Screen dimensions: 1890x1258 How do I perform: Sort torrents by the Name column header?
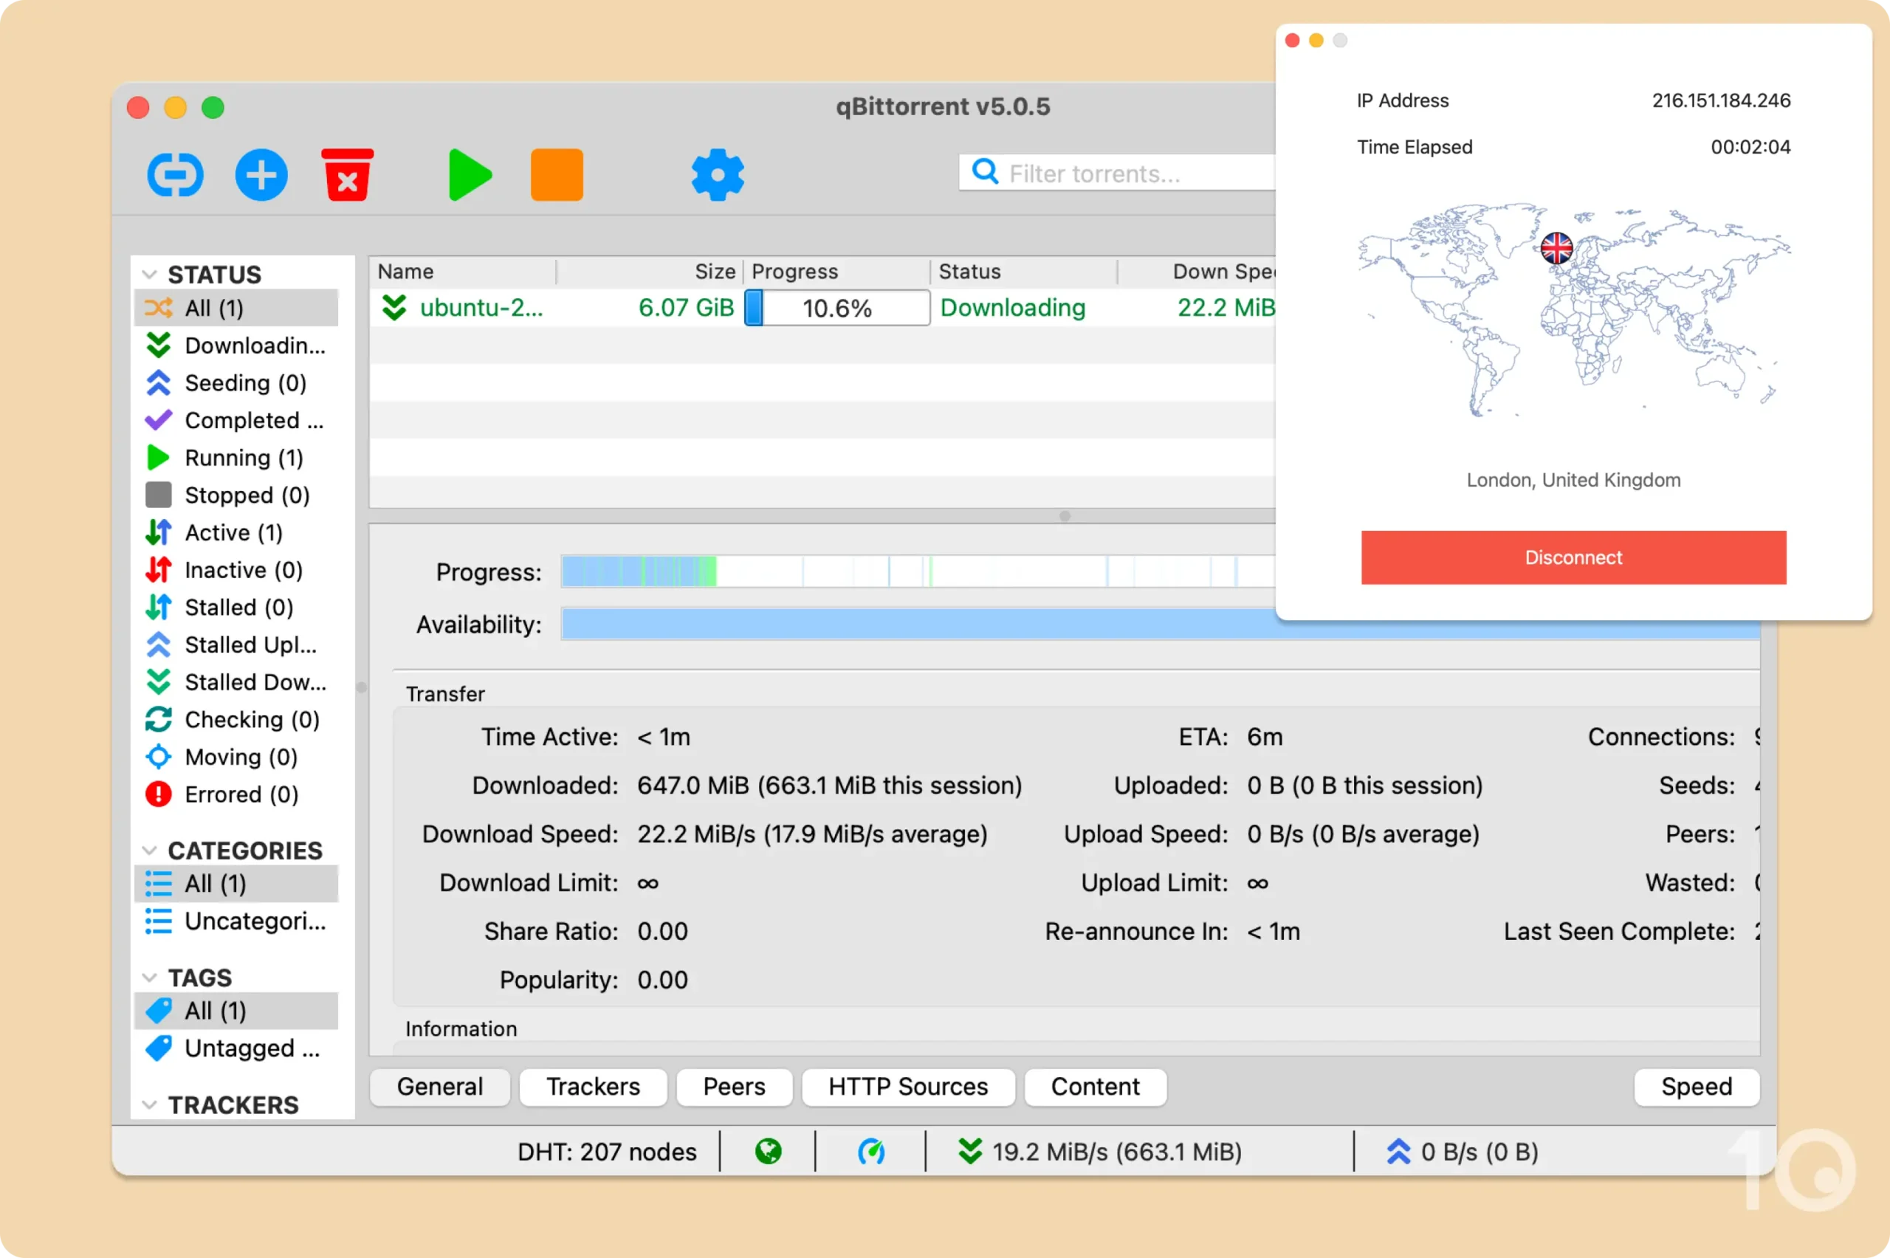(x=463, y=272)
